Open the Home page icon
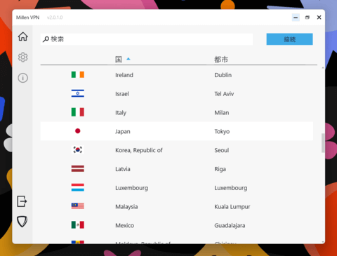The width and height of the screenshot is (337, 256). tap(23, 36)
